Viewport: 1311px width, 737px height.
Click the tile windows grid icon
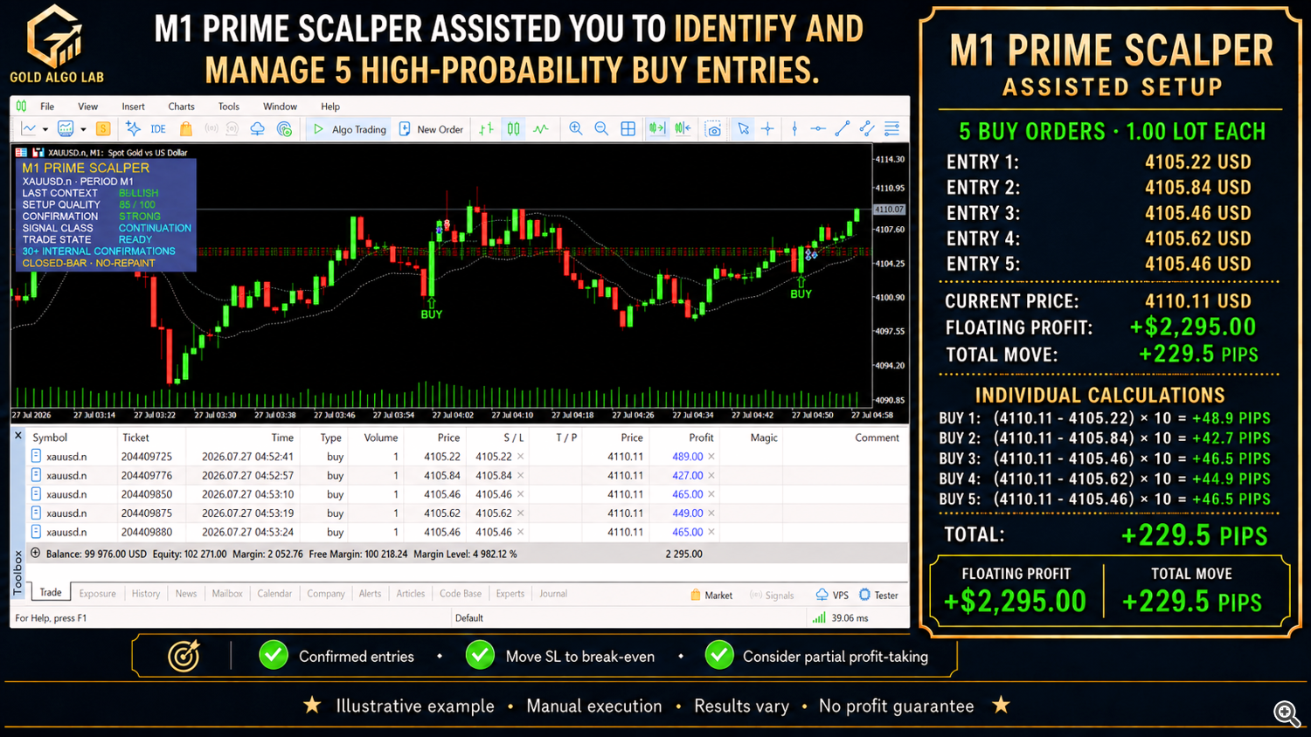pos(628,129)
